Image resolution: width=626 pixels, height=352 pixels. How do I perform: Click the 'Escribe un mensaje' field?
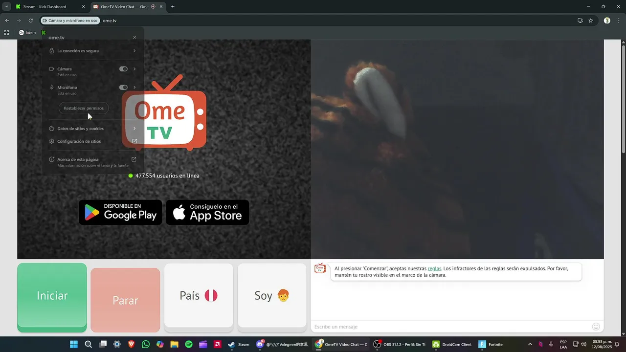[x=450, y=327]
